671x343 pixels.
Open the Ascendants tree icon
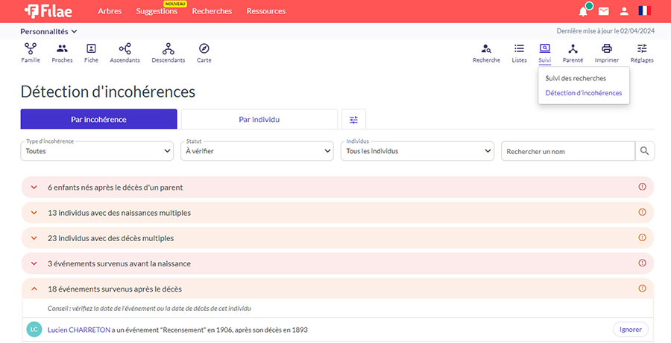(x=125, y=49)
